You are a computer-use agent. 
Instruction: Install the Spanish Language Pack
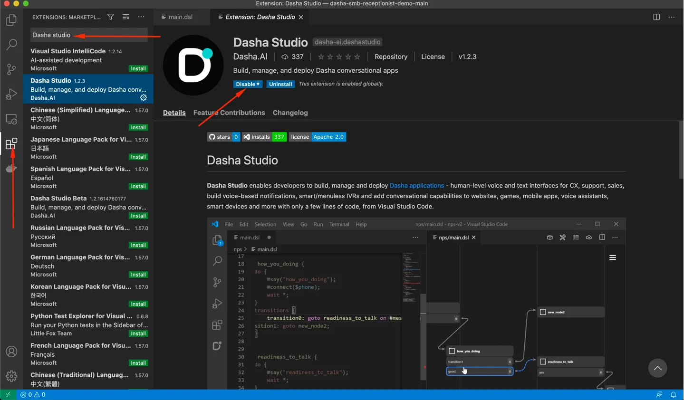(x=138, y=187)
